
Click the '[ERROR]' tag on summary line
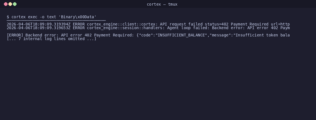point(15,35)
